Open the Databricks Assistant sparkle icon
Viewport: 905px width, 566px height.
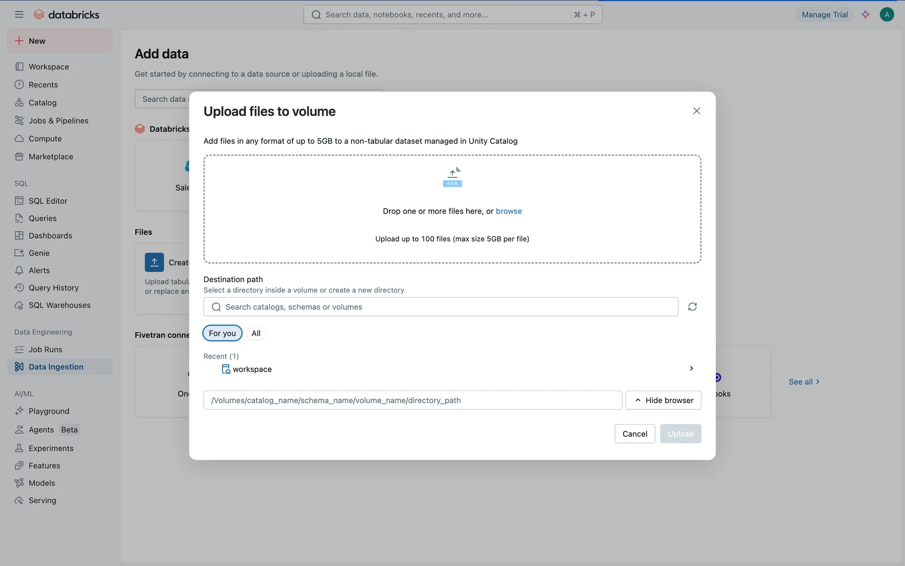pos(865,15)
